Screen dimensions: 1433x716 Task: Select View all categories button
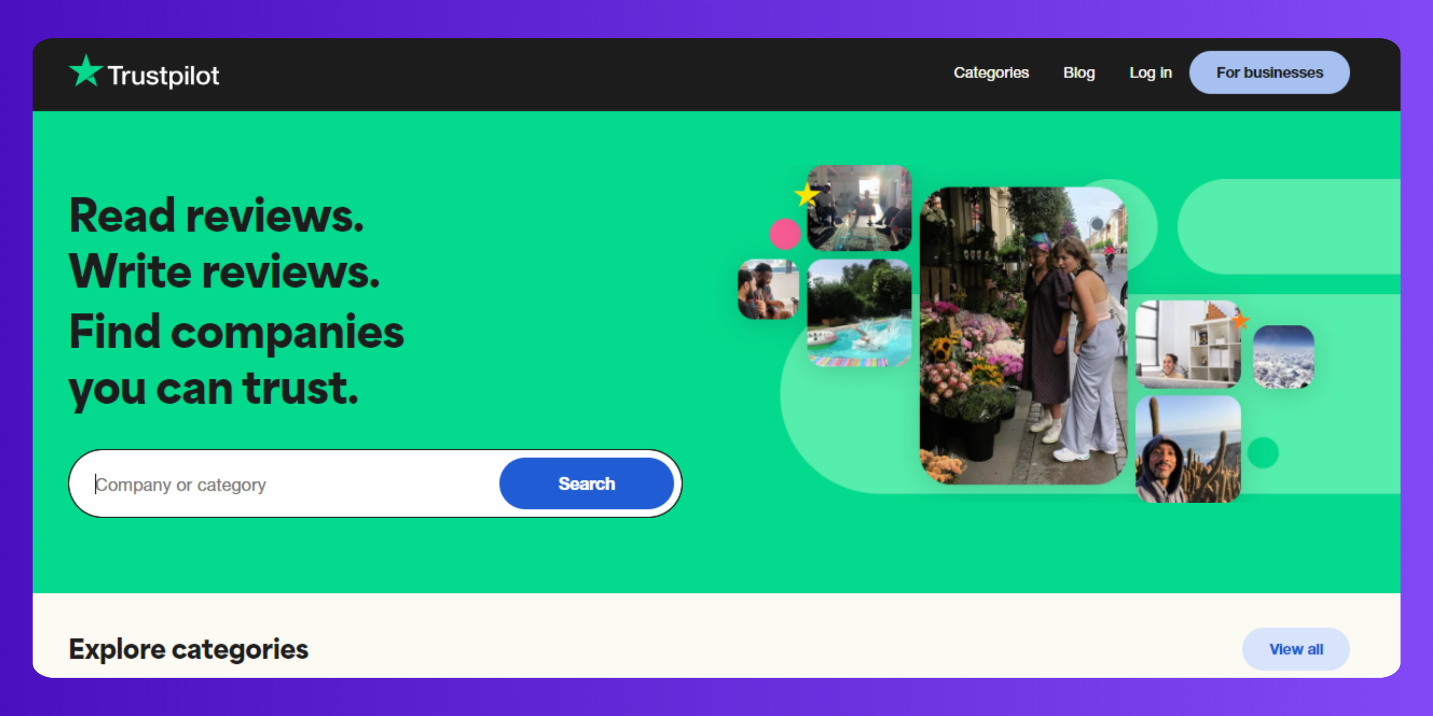pos(1296,649)
